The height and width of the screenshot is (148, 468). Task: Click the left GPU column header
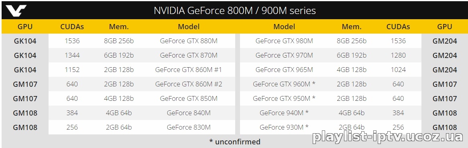25,26
